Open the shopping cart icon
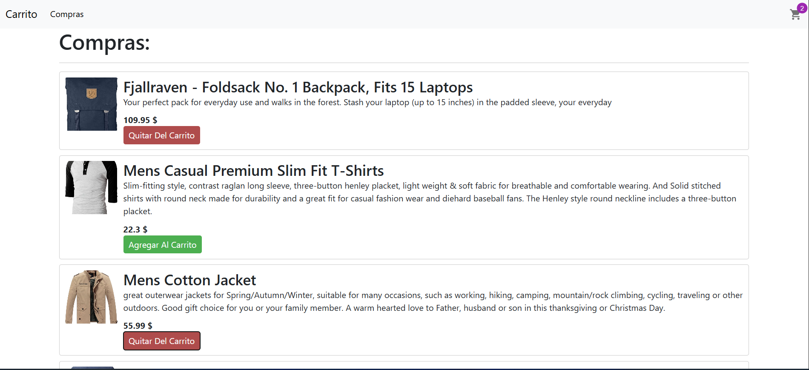The image size is (809, 370). pos(795,15)
